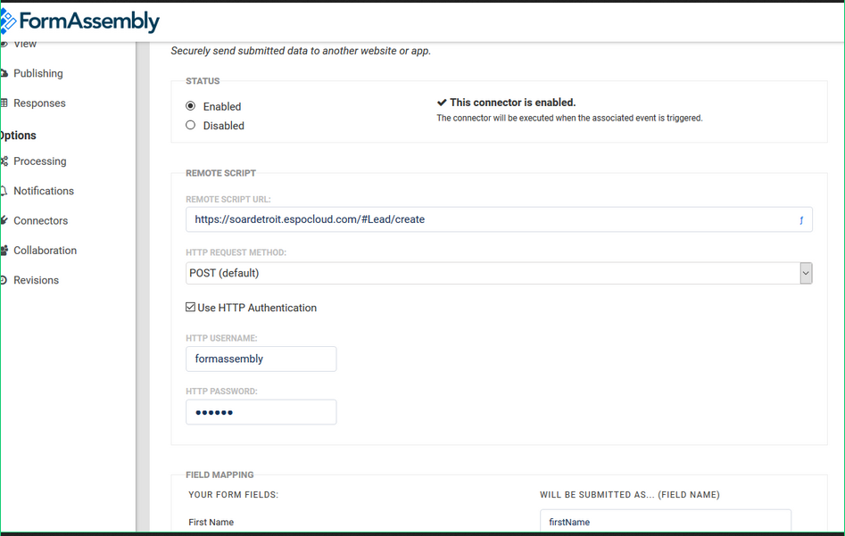Click the Processing icon in sidebar
The width and height of the screenshot is (845, 536).
[x=4, y=161]
